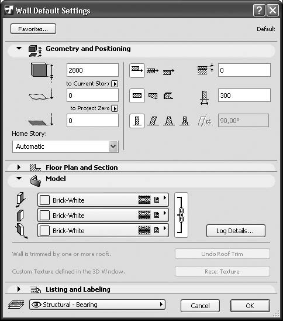Click the vertical straight wall icon
This screenshot has width=283, height=321.
pos(137,121)
